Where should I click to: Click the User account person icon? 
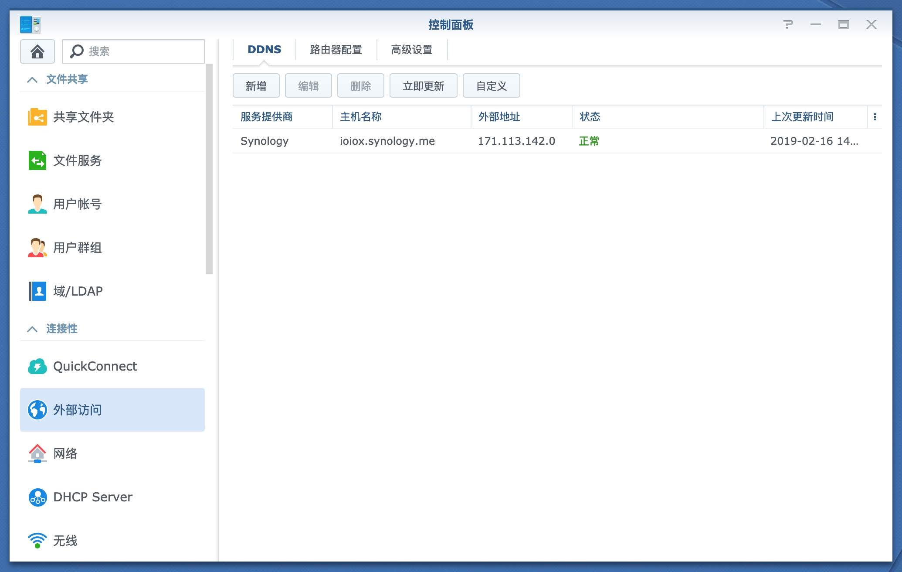coord(37,204)
